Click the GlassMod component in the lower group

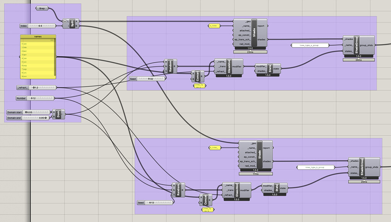click(x=237, y=190)
